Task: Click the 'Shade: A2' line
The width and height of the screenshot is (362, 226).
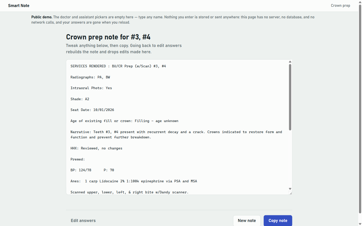Action: coord(80,99)
